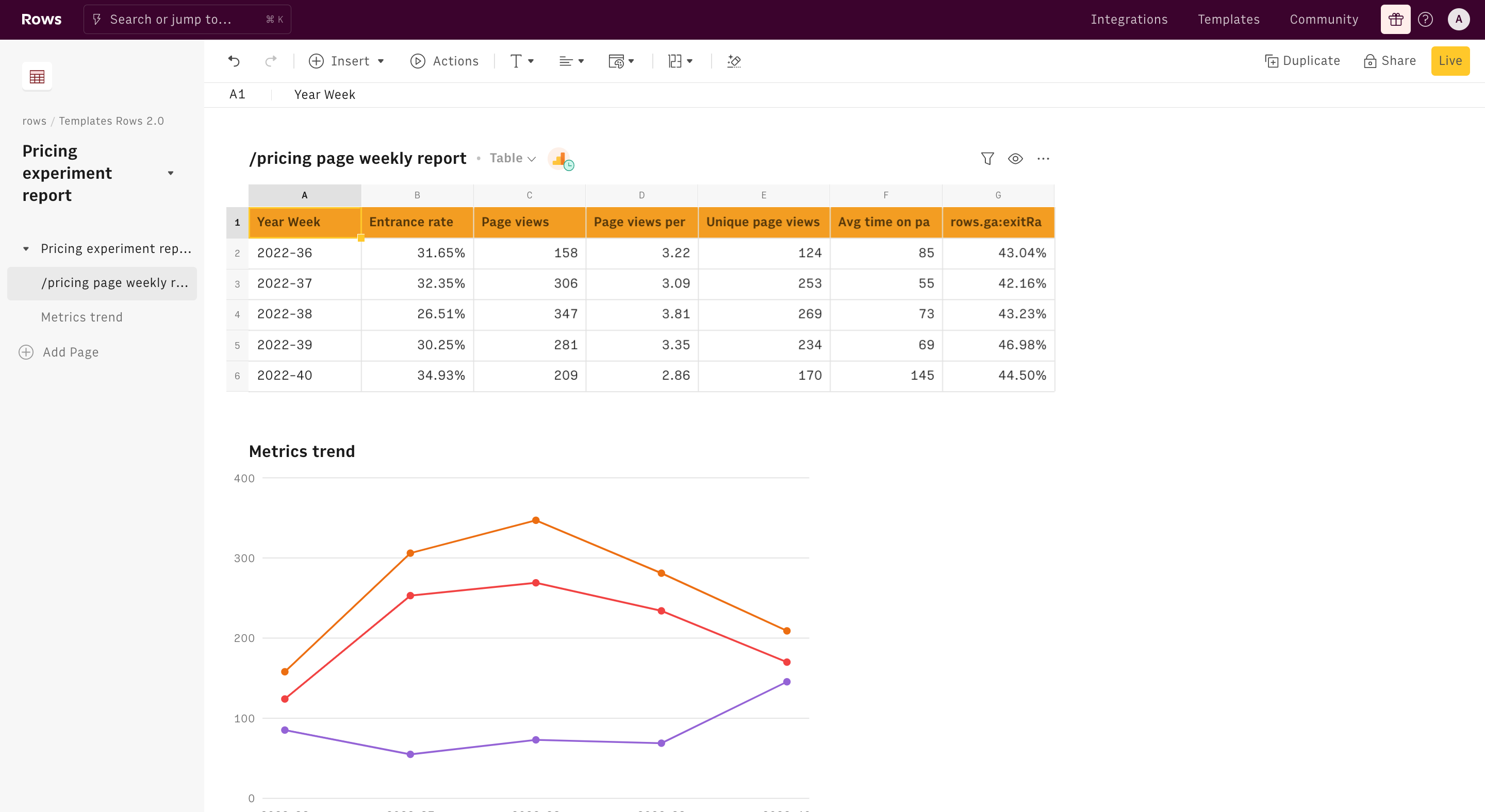
Task: Click the help question mark icon
Action: coord(1425,20)
